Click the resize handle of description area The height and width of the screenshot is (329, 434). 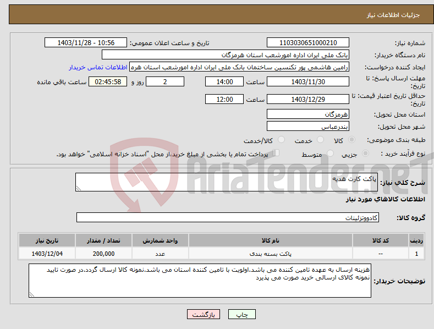click(x=79, y=188)
